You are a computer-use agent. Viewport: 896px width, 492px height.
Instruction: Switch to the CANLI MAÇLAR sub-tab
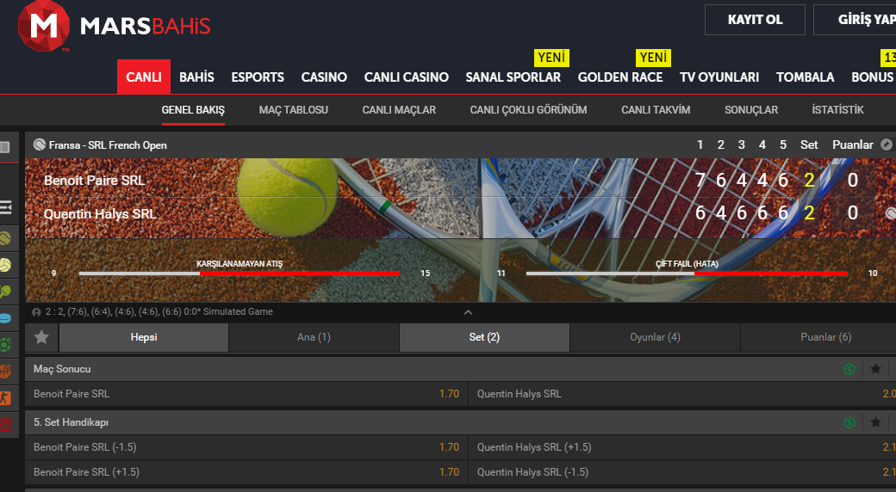tap(399, 109)
